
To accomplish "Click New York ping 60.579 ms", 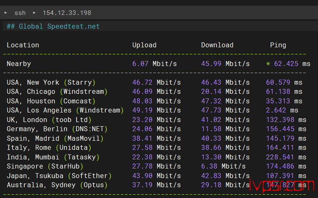I will coord(284,83).
